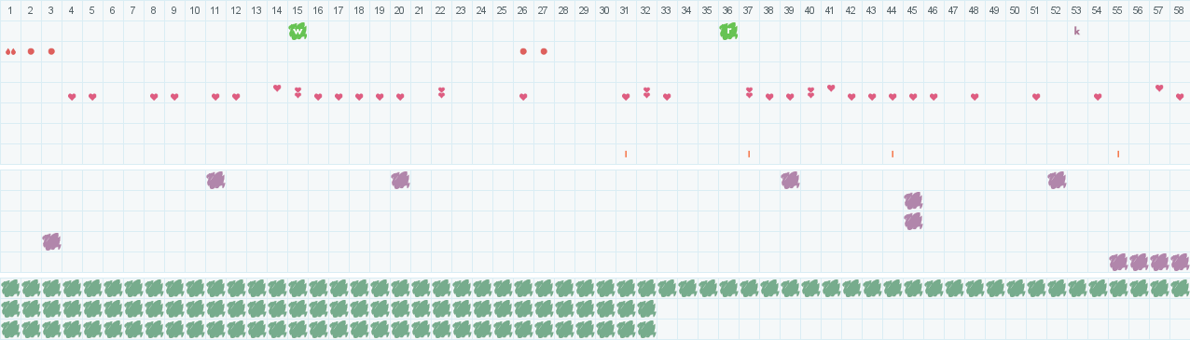
Task: Click the double-heart icon on day 22
Action: [x=441, y=92]
